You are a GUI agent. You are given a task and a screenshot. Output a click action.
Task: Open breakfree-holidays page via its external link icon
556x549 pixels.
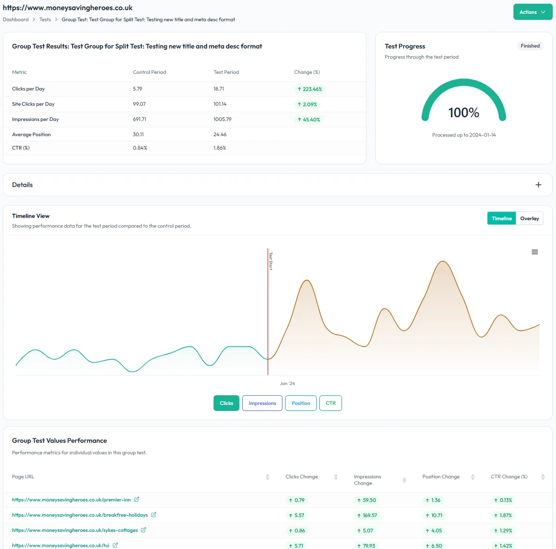click(x=153, y=515)
